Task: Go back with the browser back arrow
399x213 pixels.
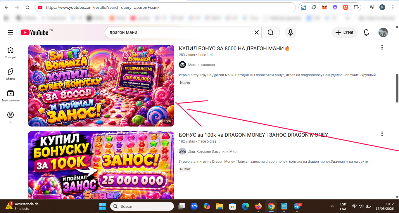Action: [x=7, y=7]
